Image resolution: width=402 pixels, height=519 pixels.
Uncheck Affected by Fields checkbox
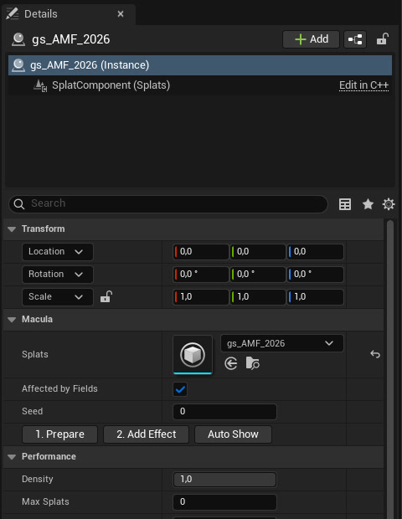coord(180,389)
